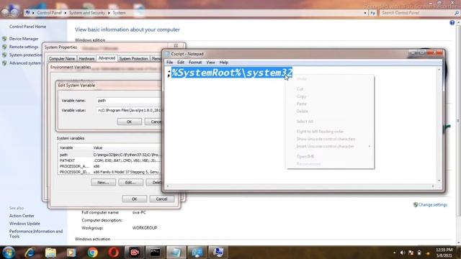This screenshot has height=259, width=461.
Task: Click Edit... under System variables
Action: [x=130, y=183]
